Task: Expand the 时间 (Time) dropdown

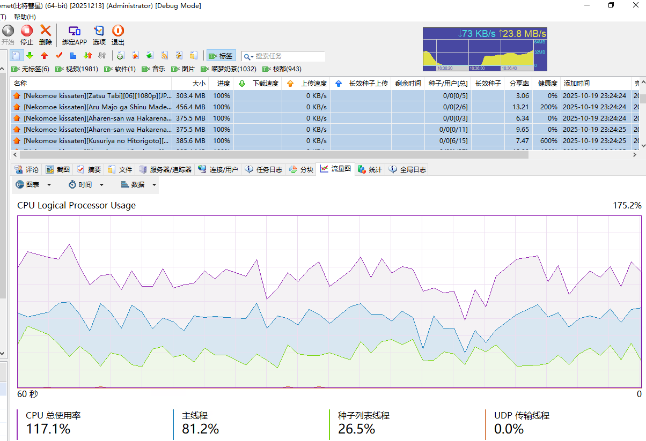Action: [80, 185]
